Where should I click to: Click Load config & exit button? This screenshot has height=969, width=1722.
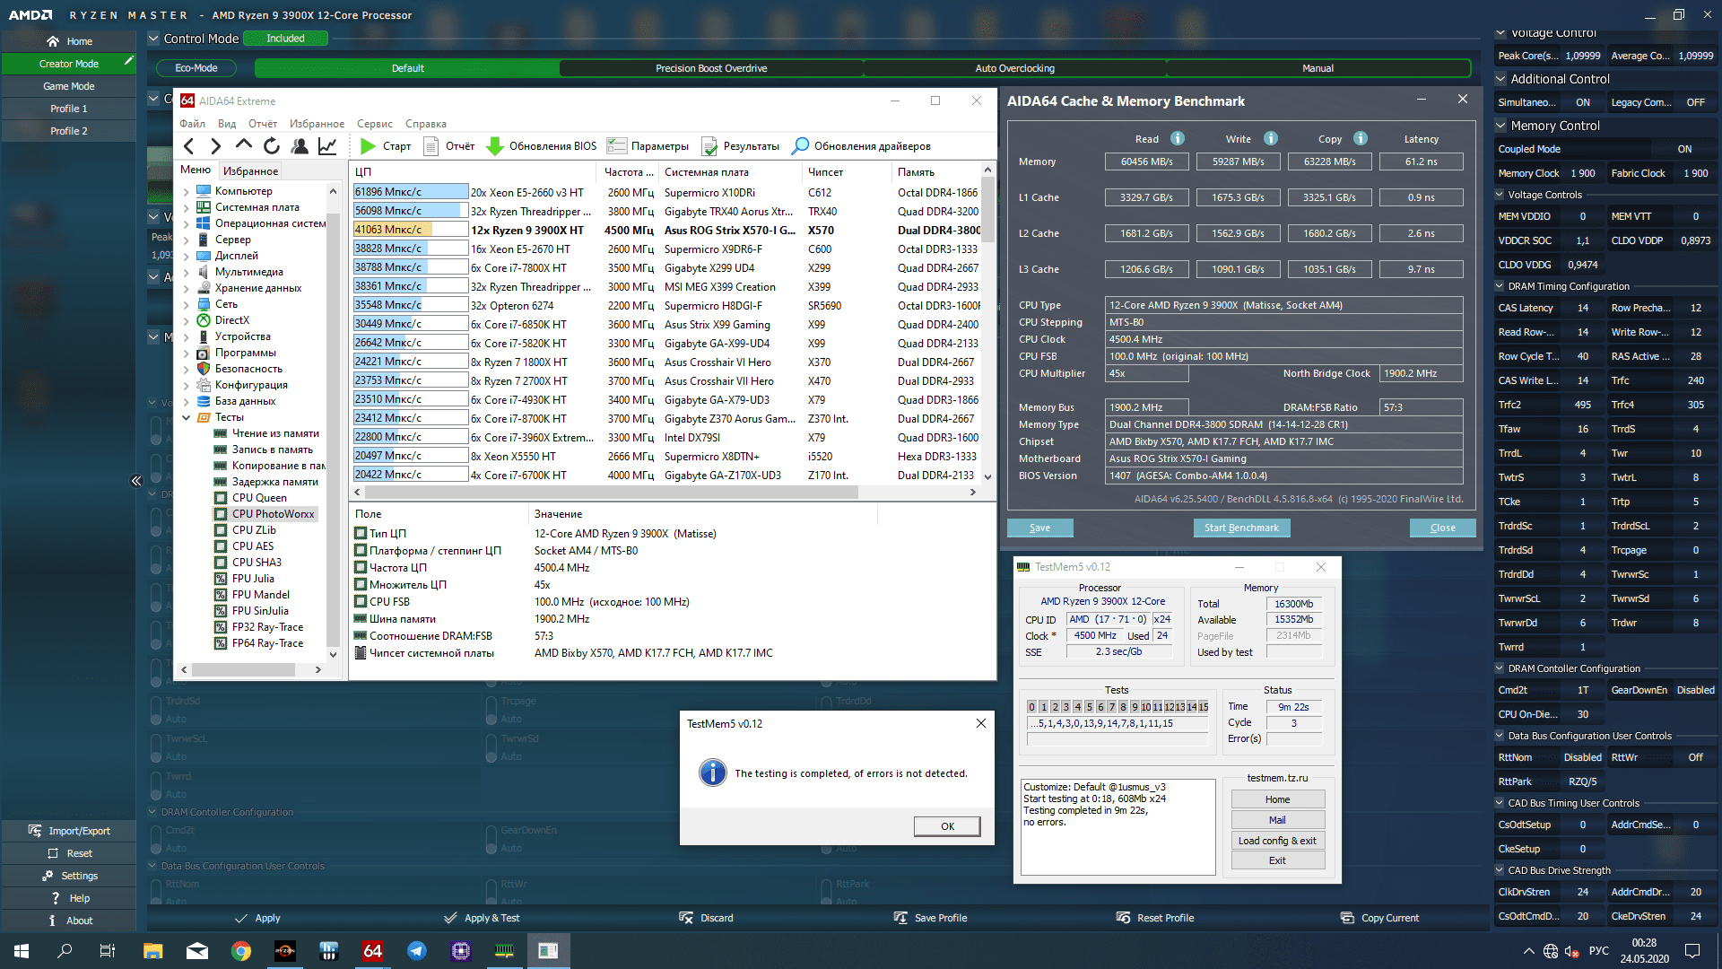(1277, 841)
